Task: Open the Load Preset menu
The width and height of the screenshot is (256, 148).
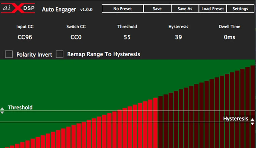Action: 213,9
